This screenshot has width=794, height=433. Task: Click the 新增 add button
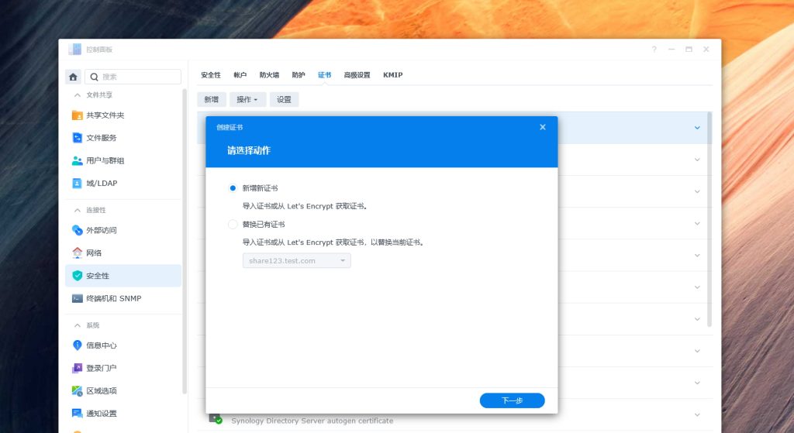(212, 100)
